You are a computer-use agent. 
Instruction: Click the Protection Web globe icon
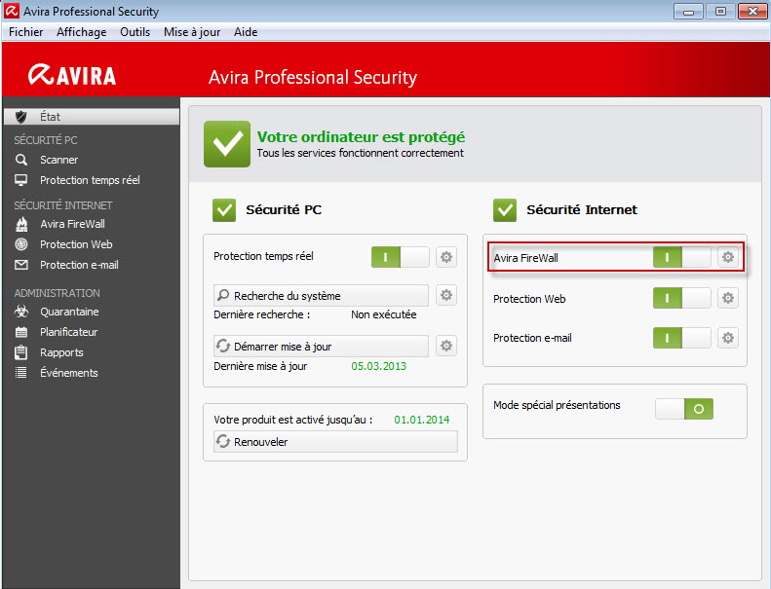[21, 244]
